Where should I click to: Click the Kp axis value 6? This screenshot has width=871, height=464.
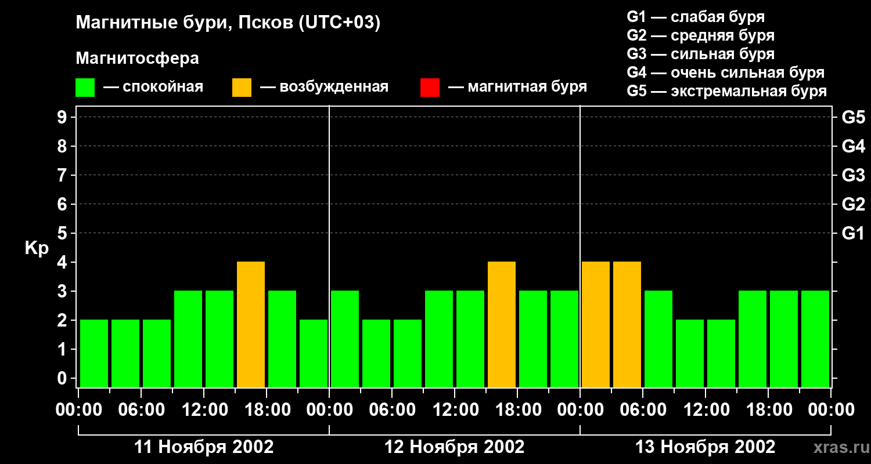pyautogui.click(x=63, y=205)
